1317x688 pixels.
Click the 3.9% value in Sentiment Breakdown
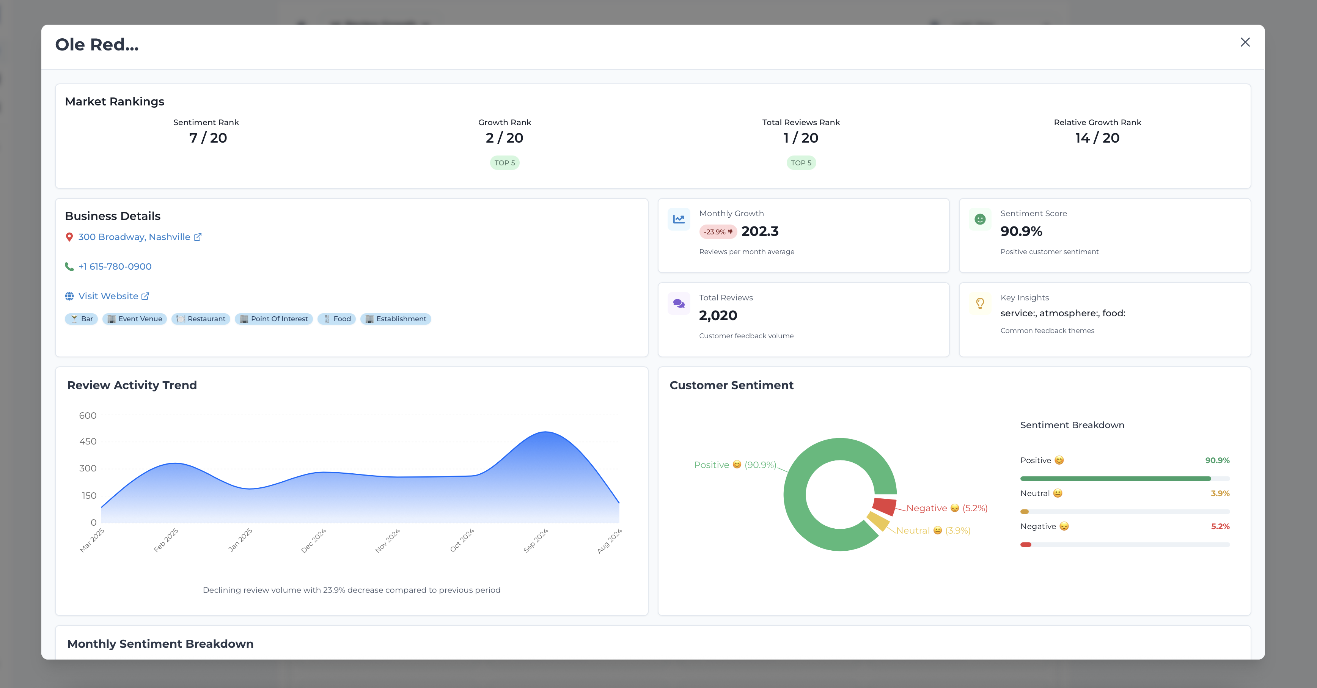(x=1220, y=494)
